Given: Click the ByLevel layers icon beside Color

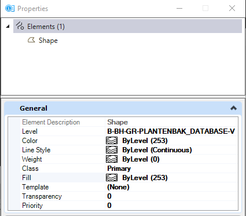Looking at the screenshot, I should click(112, 141).
